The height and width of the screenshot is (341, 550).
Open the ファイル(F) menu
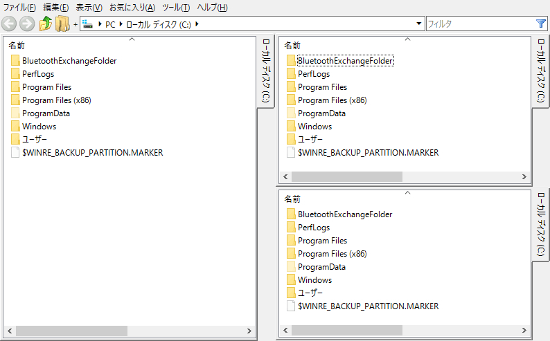(x=19, y=8)
